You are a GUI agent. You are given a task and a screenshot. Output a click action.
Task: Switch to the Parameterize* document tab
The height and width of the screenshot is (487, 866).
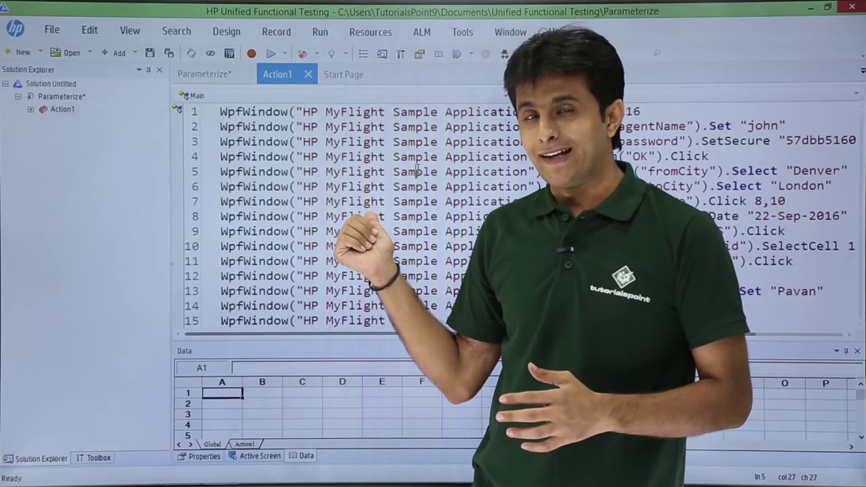tap(204, 74)
